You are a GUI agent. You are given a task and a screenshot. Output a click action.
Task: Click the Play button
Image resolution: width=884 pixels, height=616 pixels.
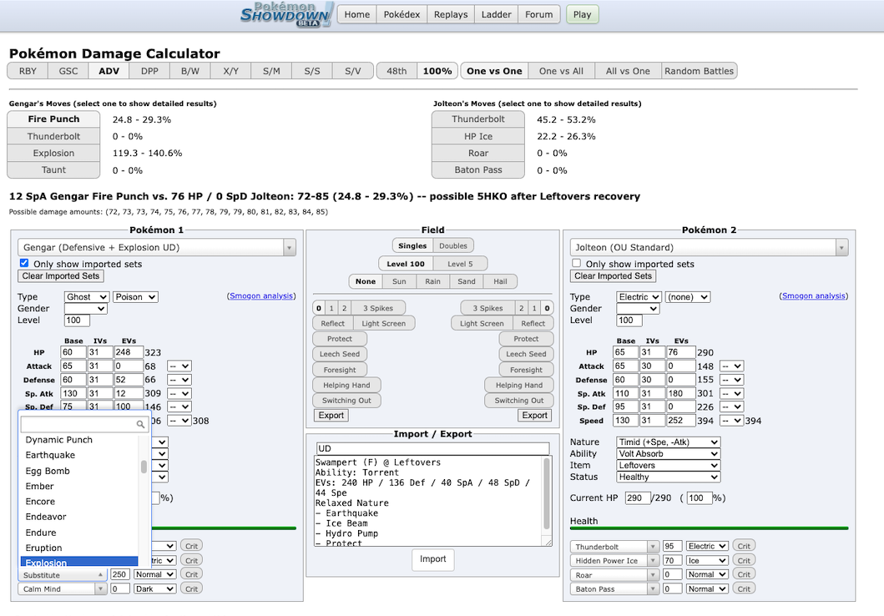(582, 15)
